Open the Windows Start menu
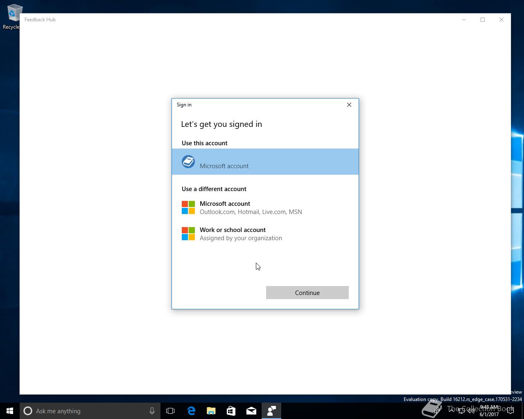Viewport: 524px width, 419px height. coord(10,411)
